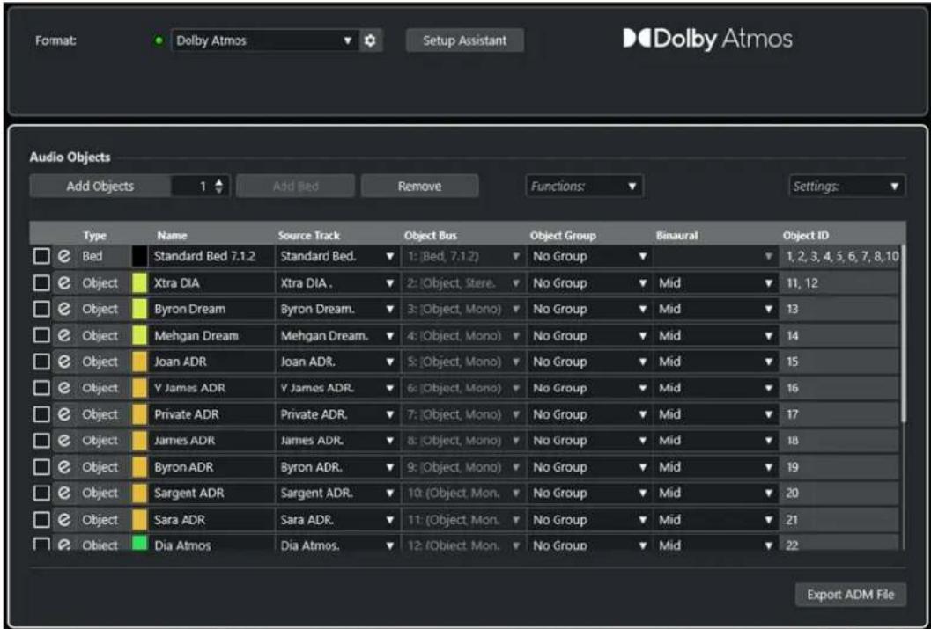The width and height of the screenshot is (931, 629).
Task: Tick checkbox for Standard Bed 7.1.2
Action: click(x=41, y=256)
